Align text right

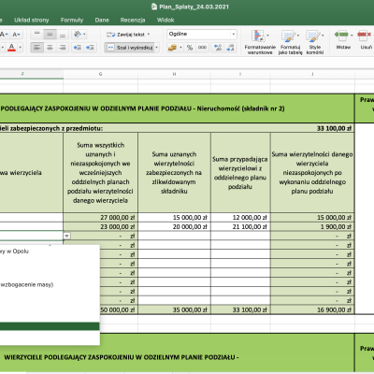(x=63, y=48)
